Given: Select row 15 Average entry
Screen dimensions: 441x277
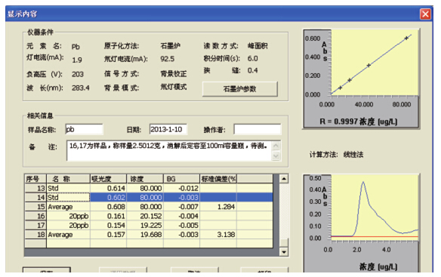Looking at the screenshot, I should point(149,207).
